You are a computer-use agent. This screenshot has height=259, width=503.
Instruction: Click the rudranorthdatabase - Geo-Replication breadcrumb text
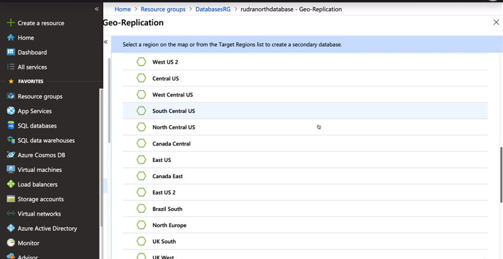(291, 9)
